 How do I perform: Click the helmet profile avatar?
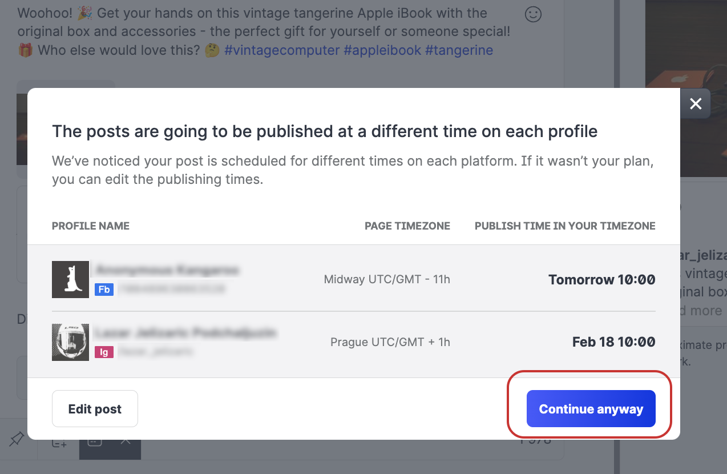pyautogui.click(x=70, y=342)
